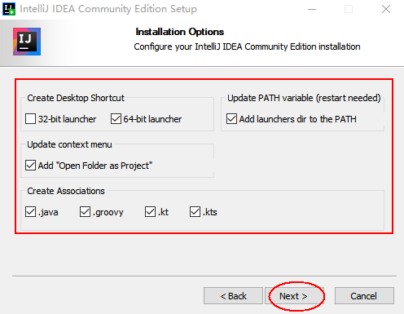Click the Update context menu group label

pyautogui.click(x=69, y=144)
